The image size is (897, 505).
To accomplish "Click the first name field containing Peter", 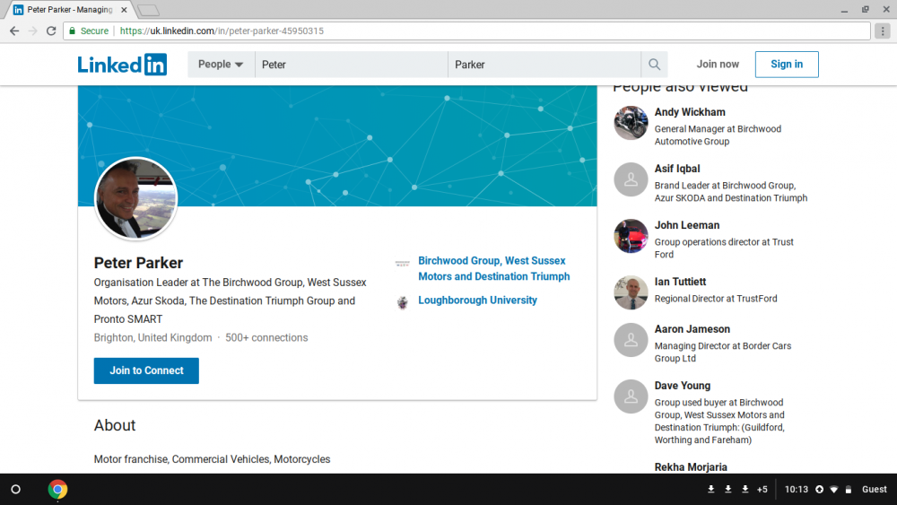I will (352, 65).
